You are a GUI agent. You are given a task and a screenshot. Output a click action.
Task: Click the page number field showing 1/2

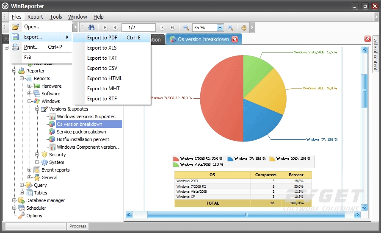tap(138, 28)
